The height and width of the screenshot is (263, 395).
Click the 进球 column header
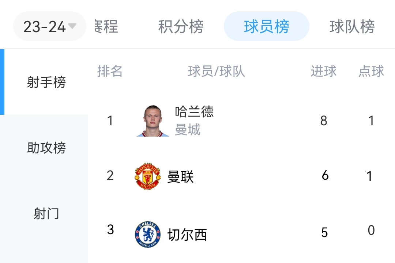point(323,71)
